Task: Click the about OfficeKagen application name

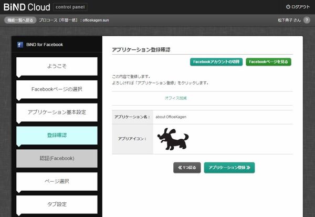Action: (x=171, y=117)
